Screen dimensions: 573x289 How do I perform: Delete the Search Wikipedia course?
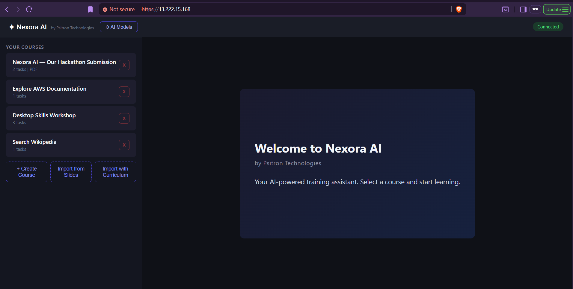(124, 145)
